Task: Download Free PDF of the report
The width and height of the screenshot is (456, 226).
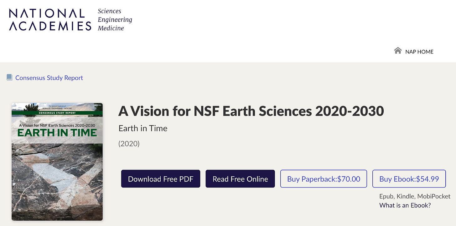Action: point(161,179)
